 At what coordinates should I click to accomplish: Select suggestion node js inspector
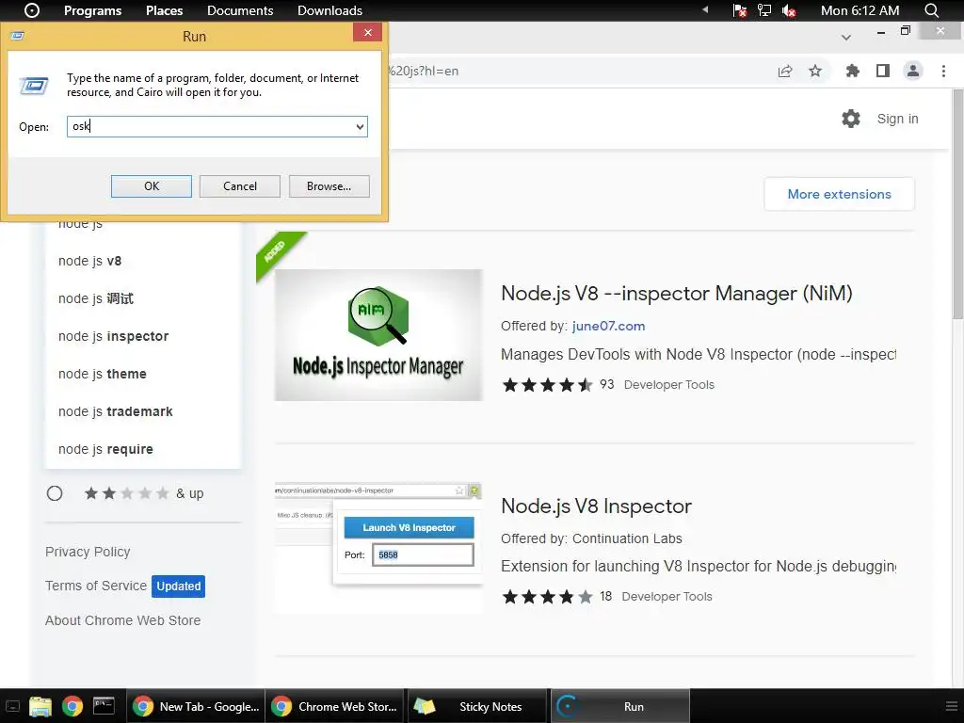[143, 336]
